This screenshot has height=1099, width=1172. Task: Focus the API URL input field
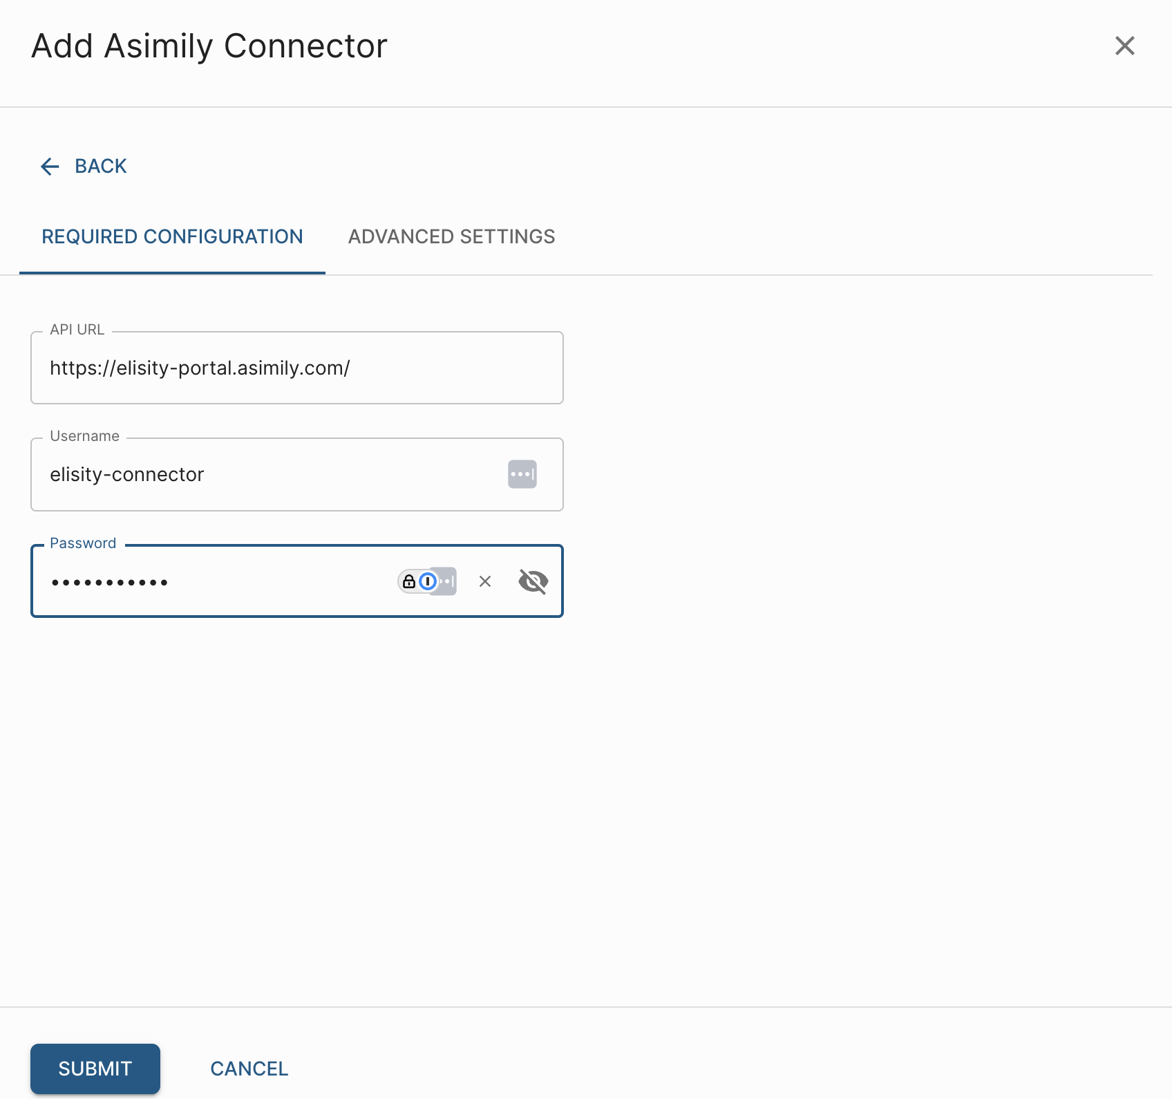[x=297, y=368]
